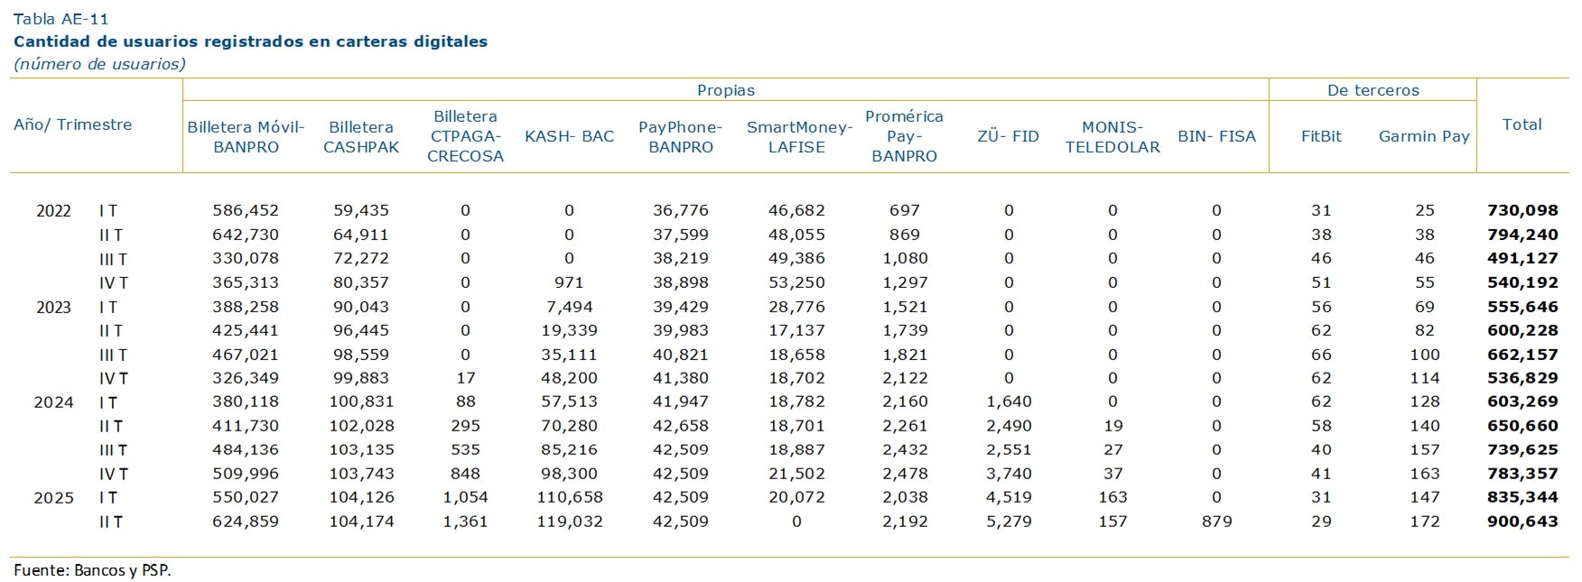The image size is (1582, 582).
Task: Click the total value "540,192"
Action: pyautogui.click(x=1522, y=282)
